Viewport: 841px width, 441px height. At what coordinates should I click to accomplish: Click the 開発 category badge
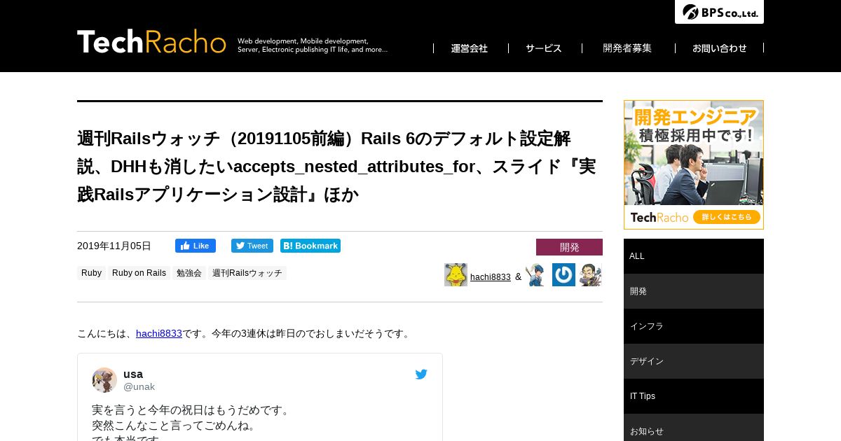pos(569,247)
